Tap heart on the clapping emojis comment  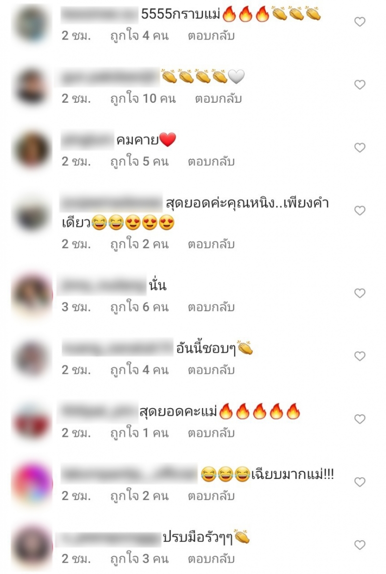coord(360,85)
